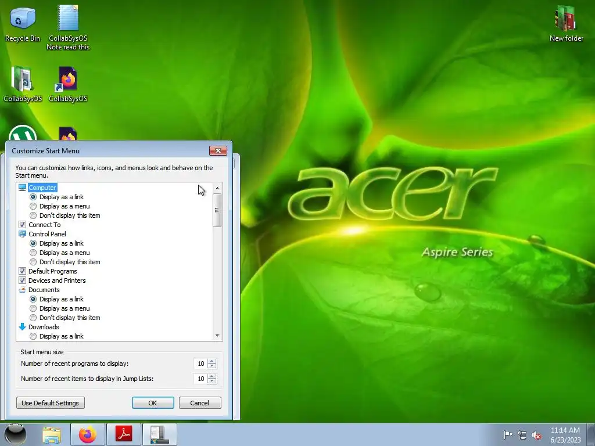Screen dimensions: 595x446
Task: Click the list scrollbar thumb
Action: point(217,210)
